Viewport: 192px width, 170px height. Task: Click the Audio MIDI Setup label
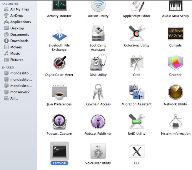click(x=175, y=16)
